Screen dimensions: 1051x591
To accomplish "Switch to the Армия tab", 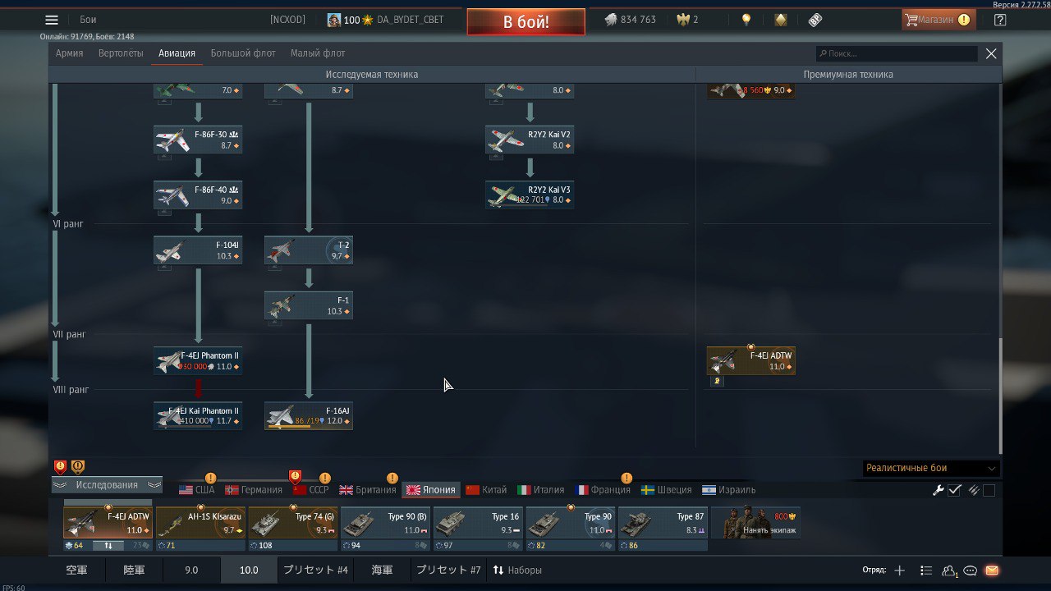I will pos(70,53).
